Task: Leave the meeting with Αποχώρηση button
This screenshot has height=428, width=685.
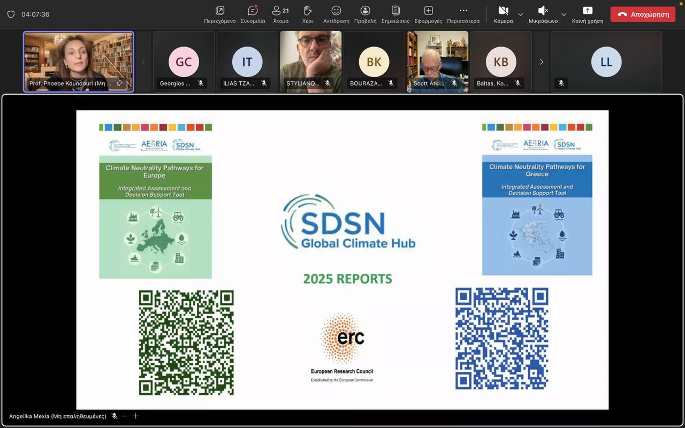Action: [643, 14]
